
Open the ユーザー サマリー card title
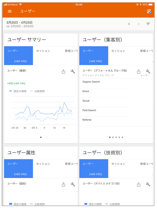27,40
